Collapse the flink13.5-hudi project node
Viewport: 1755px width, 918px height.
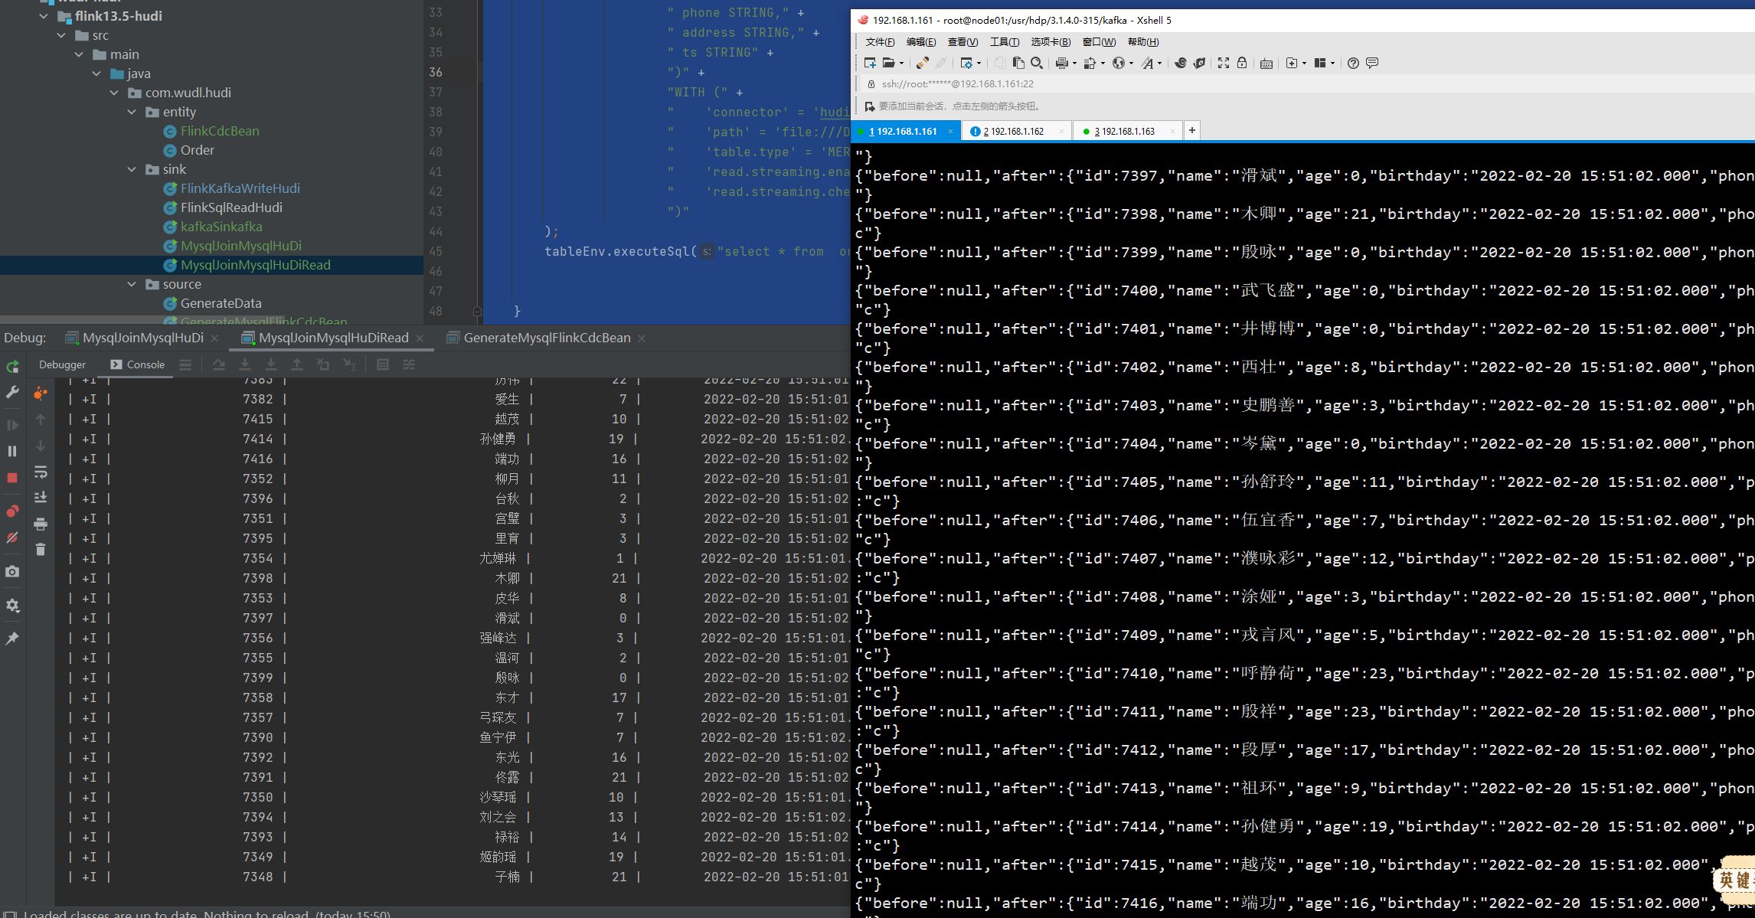click(x=44, y=16)
